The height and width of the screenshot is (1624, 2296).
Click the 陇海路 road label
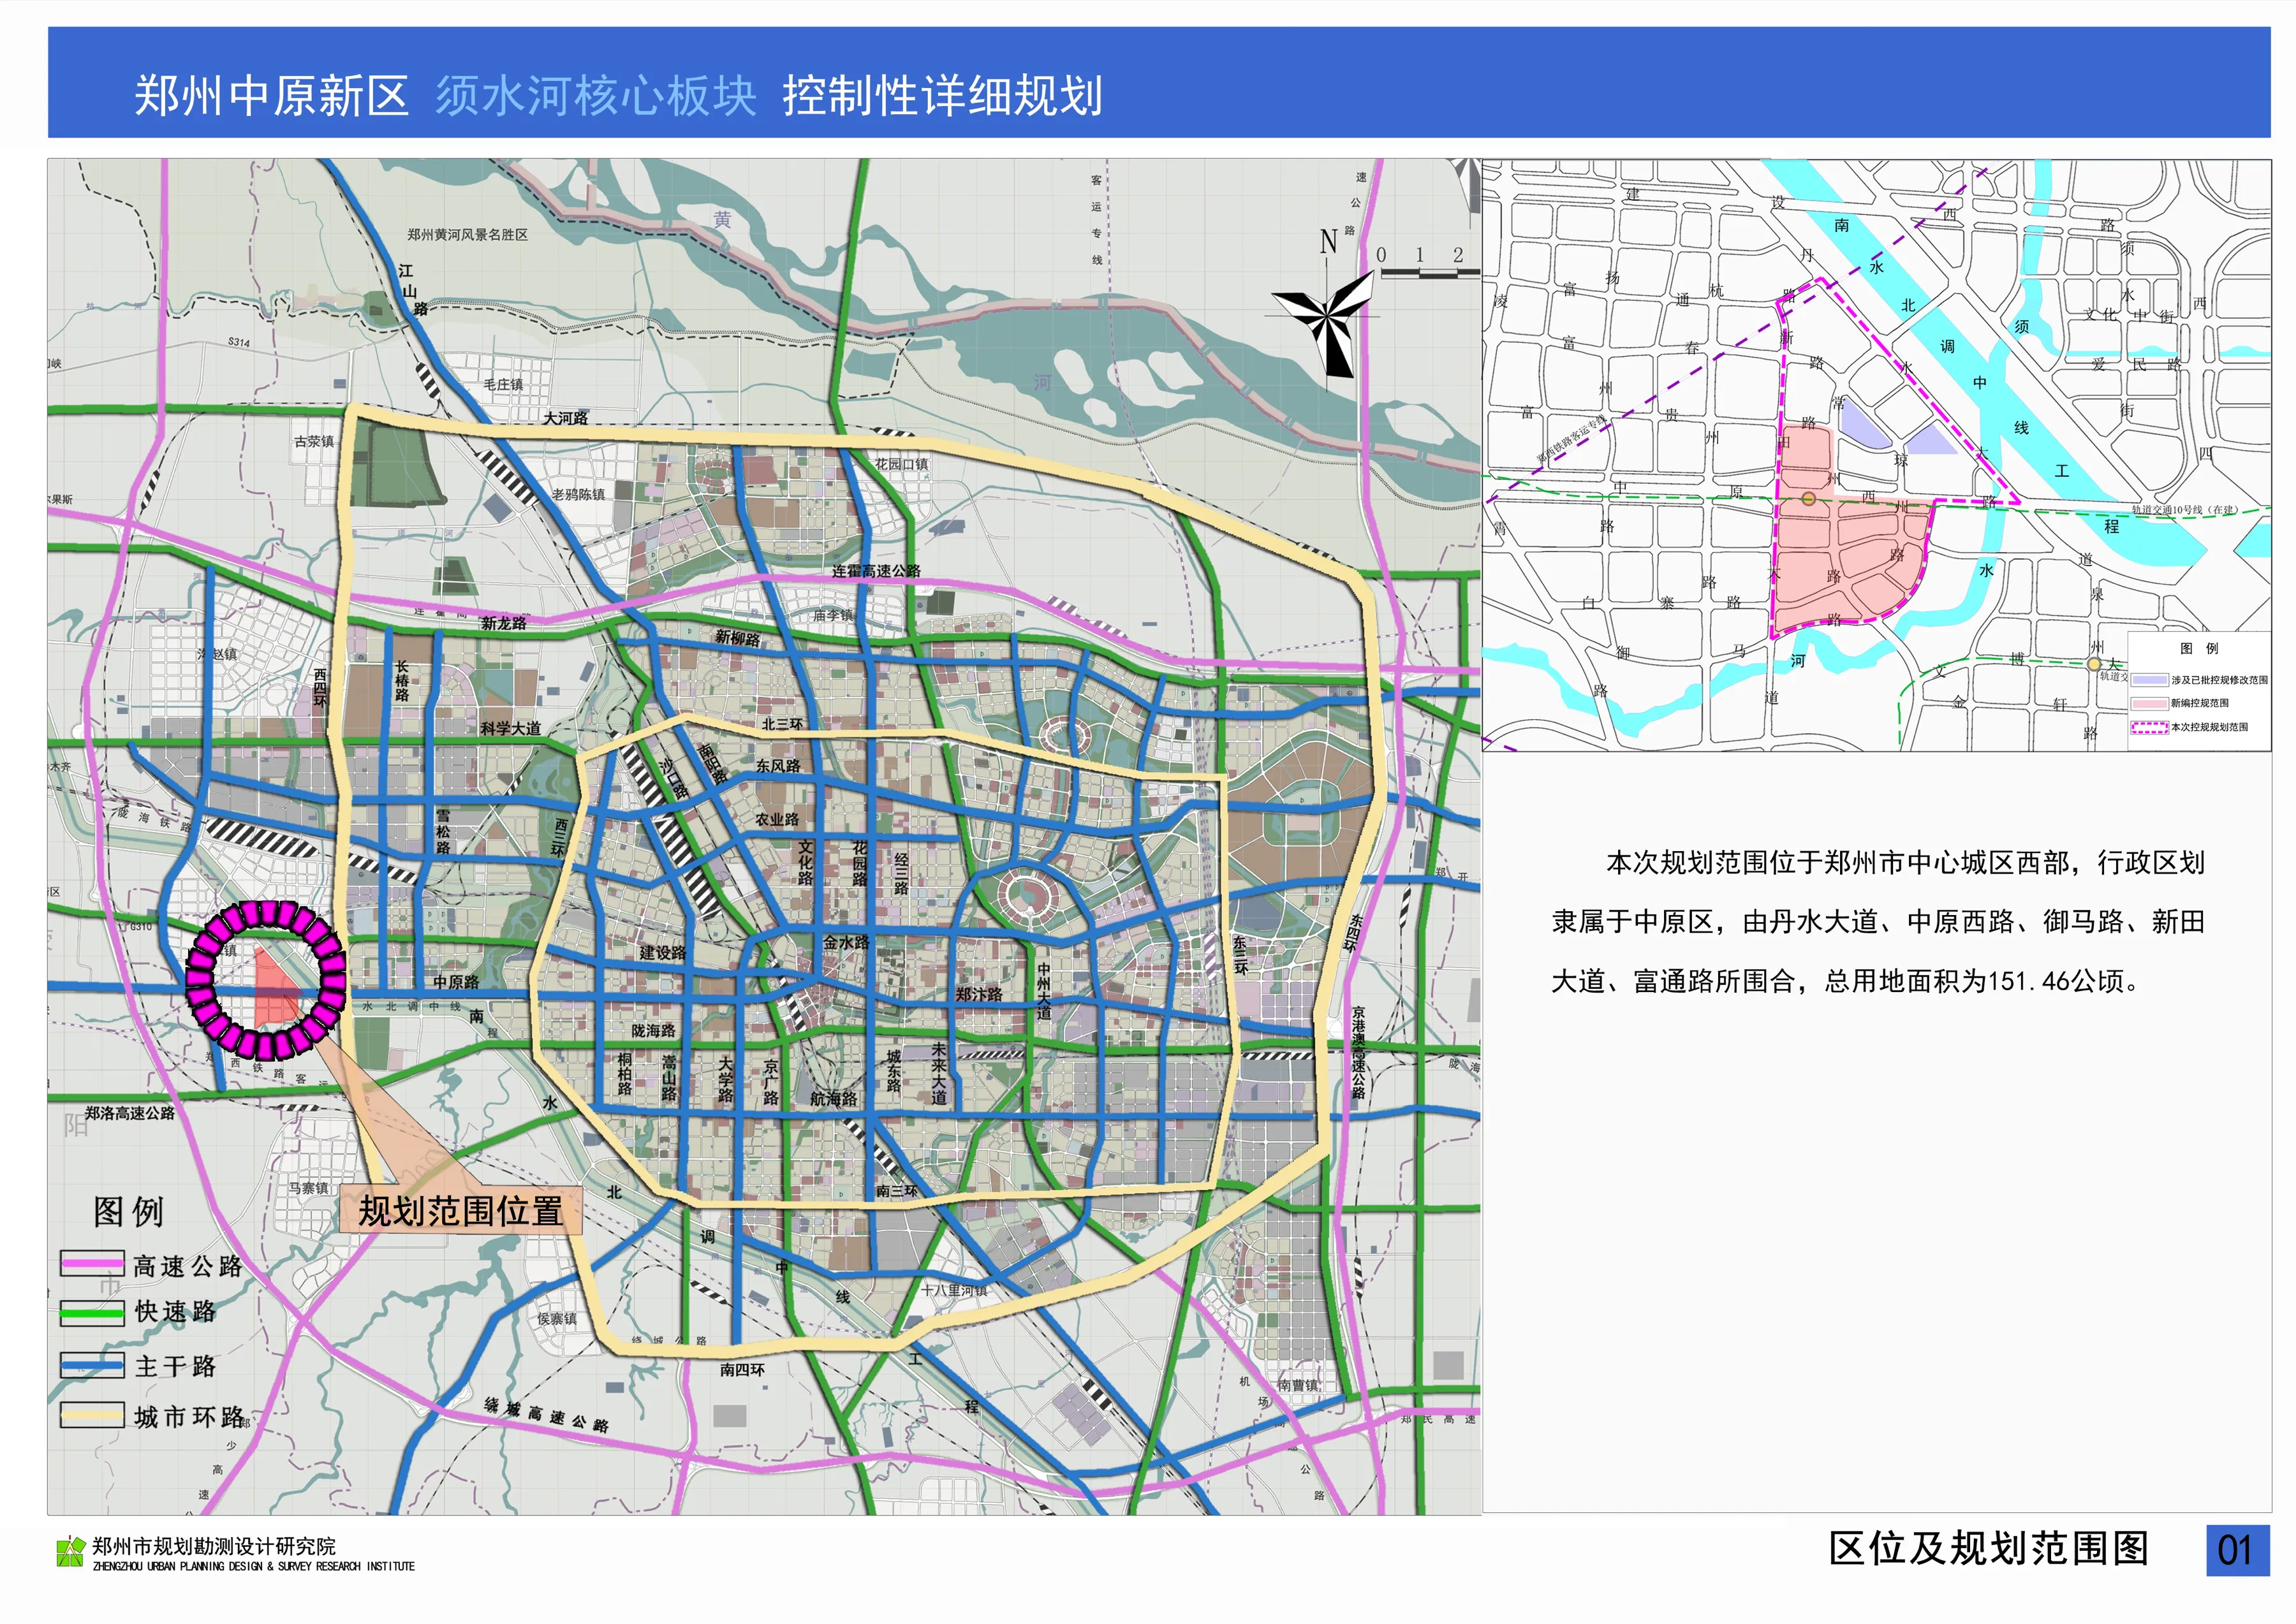[653, 1030]
